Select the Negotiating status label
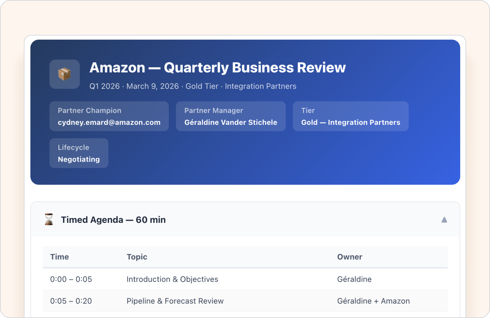The width and height of the screenshot is (490, 318). (78, 159)
